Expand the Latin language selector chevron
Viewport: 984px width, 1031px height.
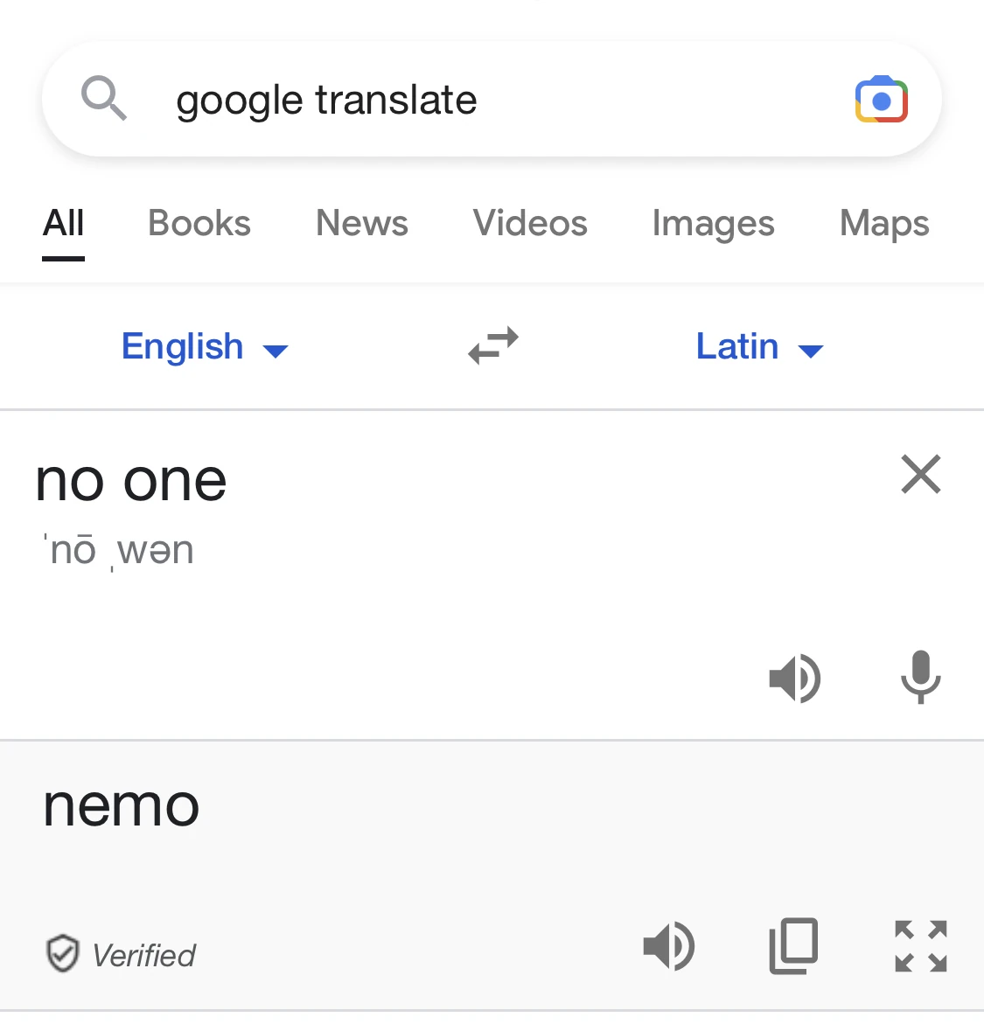811,350
